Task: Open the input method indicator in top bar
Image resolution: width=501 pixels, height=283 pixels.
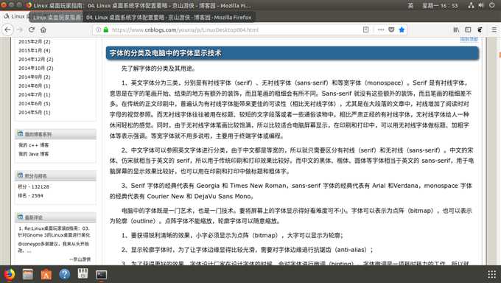Action: 410,5
